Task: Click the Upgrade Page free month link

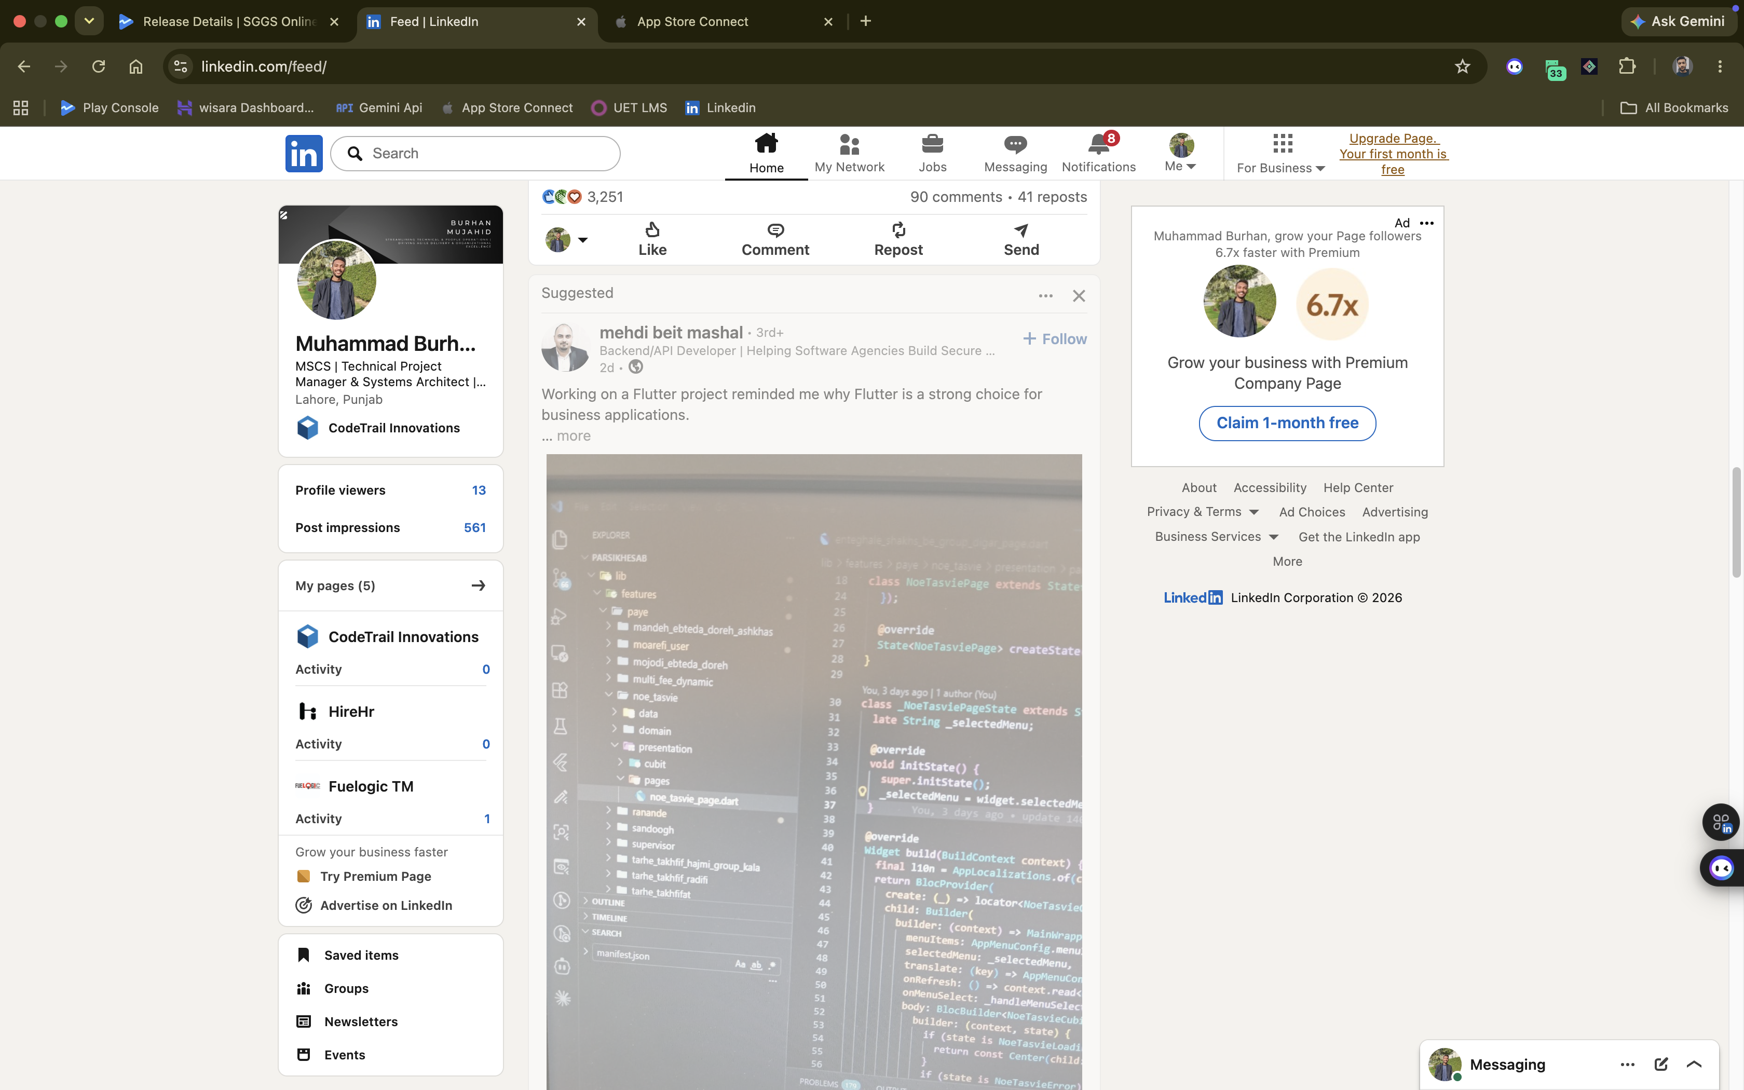Action: [1392, 154]
